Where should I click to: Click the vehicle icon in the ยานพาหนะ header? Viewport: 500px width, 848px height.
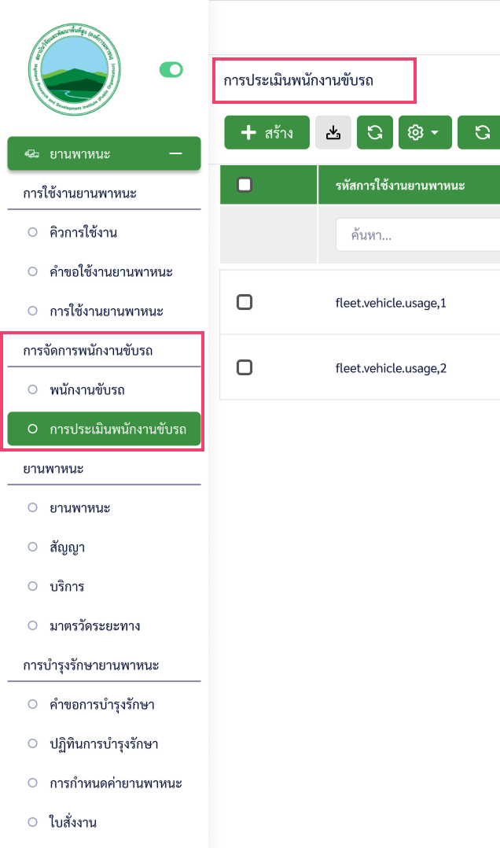[x=31, y=153]
